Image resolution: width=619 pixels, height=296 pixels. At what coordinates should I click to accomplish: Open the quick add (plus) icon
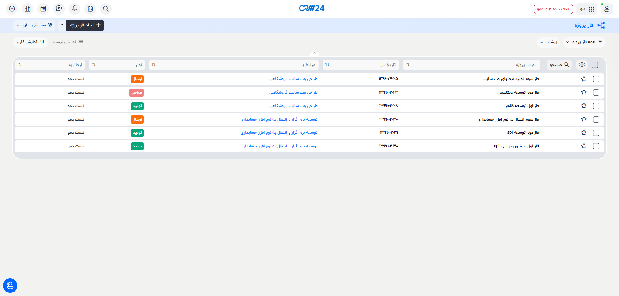(x=12, y=9)
